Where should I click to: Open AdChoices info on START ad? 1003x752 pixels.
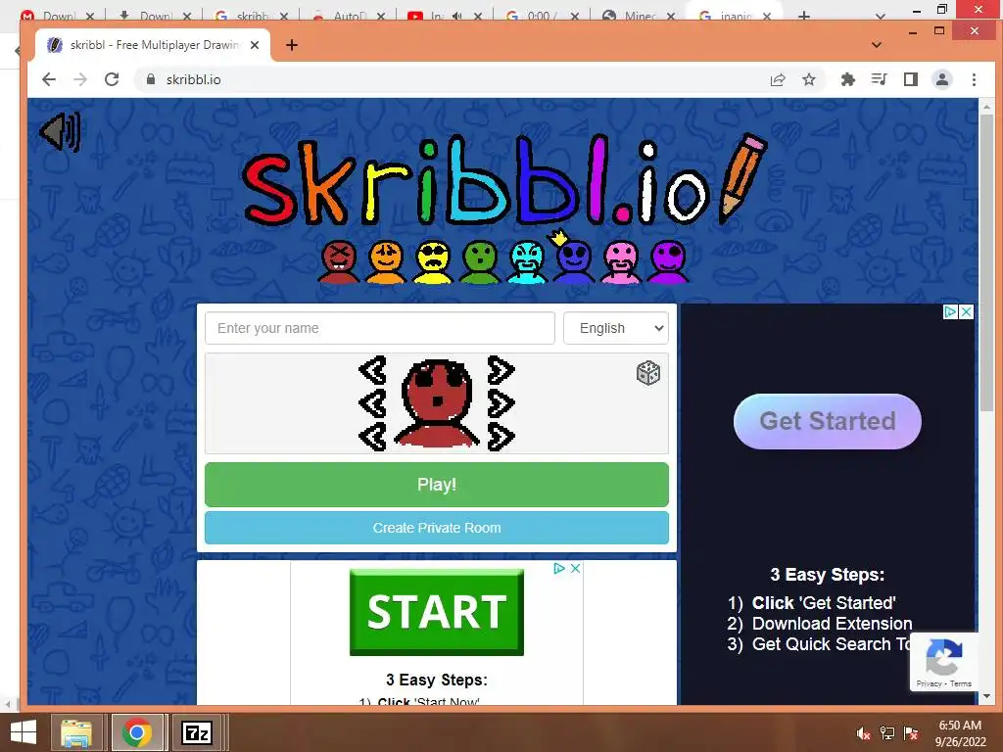point(559,569)
